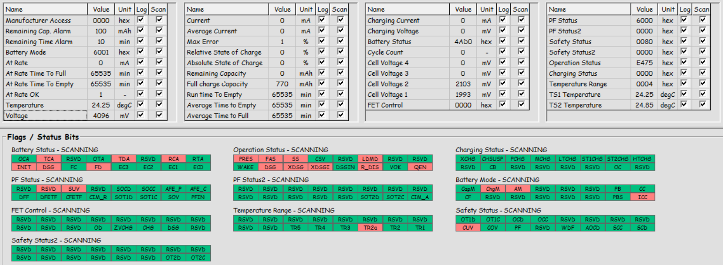
Task: Toggle Scan for TS2 Temperature row
Action: pyautogui.click(x=702, y=105)
